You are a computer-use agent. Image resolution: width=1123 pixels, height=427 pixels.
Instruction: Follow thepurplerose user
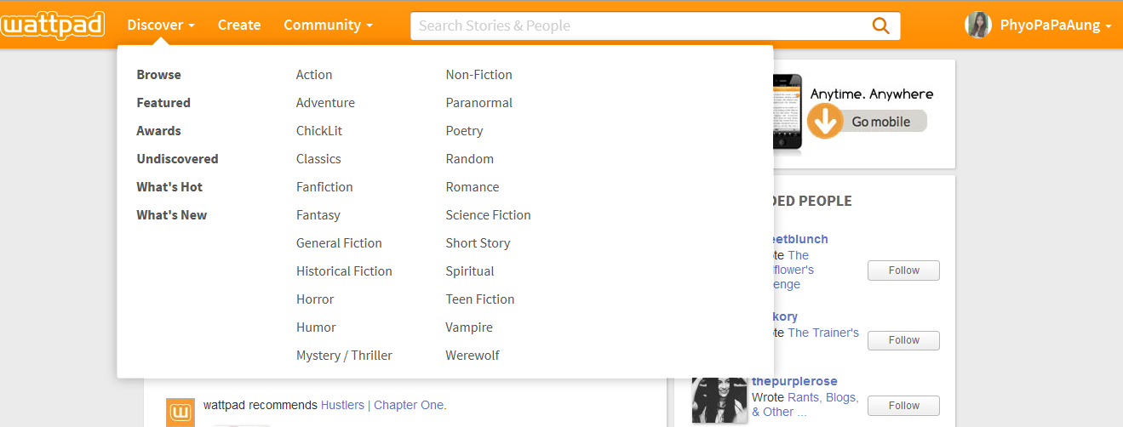pos(903,406)
